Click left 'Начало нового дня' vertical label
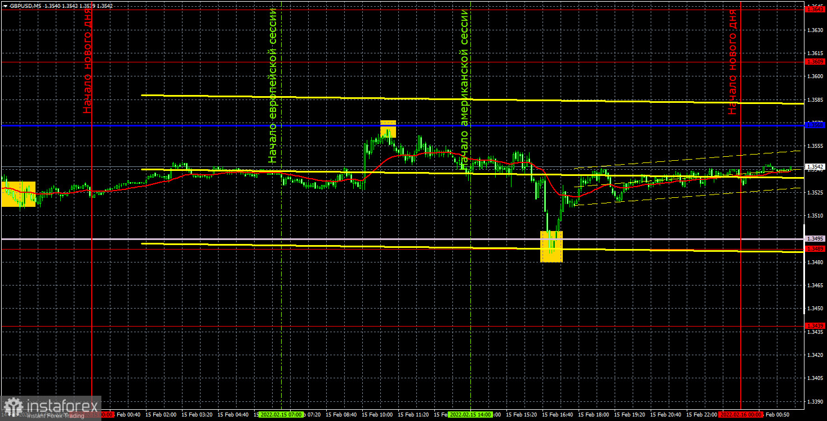 87,61
